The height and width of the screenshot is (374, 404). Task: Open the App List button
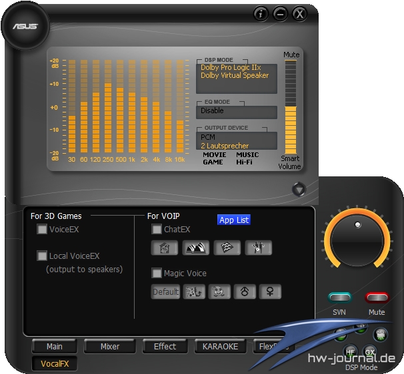coord(234,220)
